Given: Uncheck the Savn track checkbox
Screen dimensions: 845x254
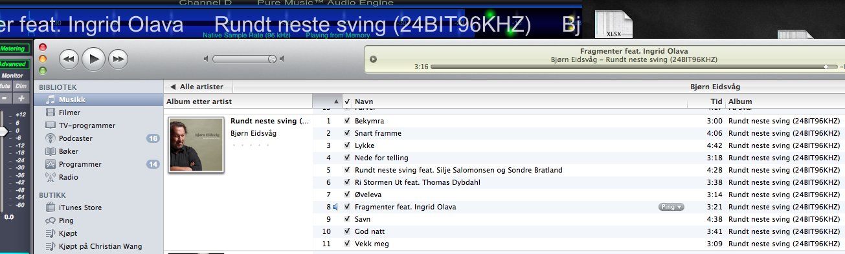Looking at the screenshot, I should tap(347, 219).
